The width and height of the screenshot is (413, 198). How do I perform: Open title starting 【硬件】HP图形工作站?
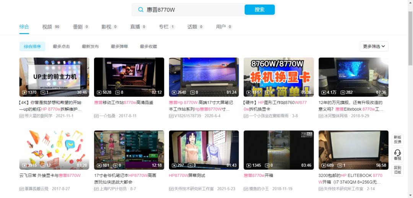(275, 106)
